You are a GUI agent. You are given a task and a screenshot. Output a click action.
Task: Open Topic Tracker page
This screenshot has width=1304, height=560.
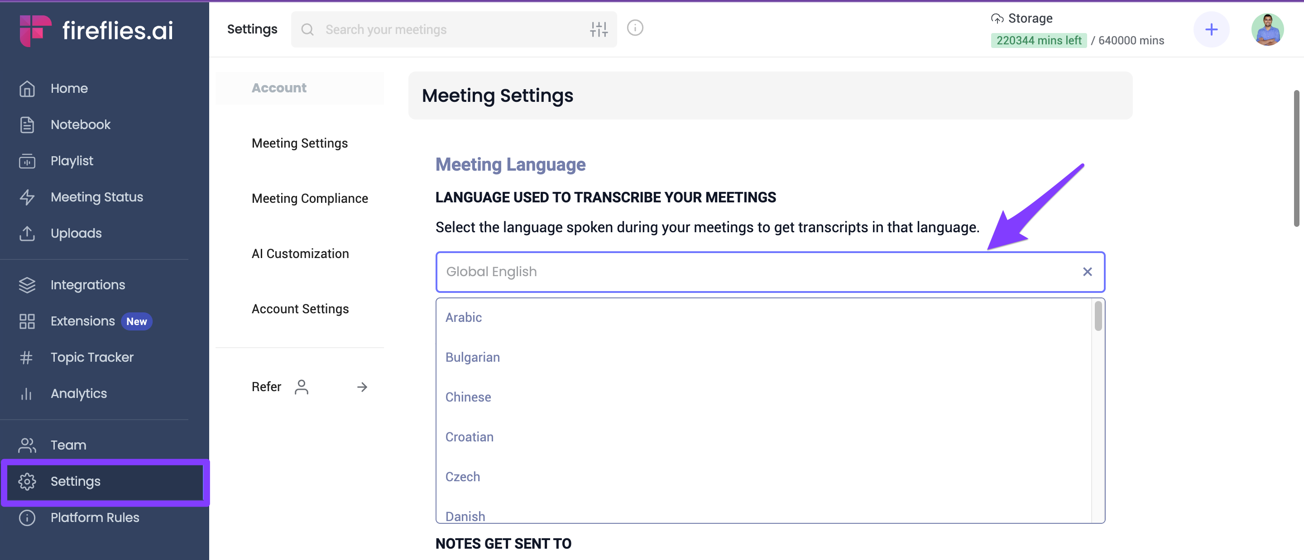(92, 358)
